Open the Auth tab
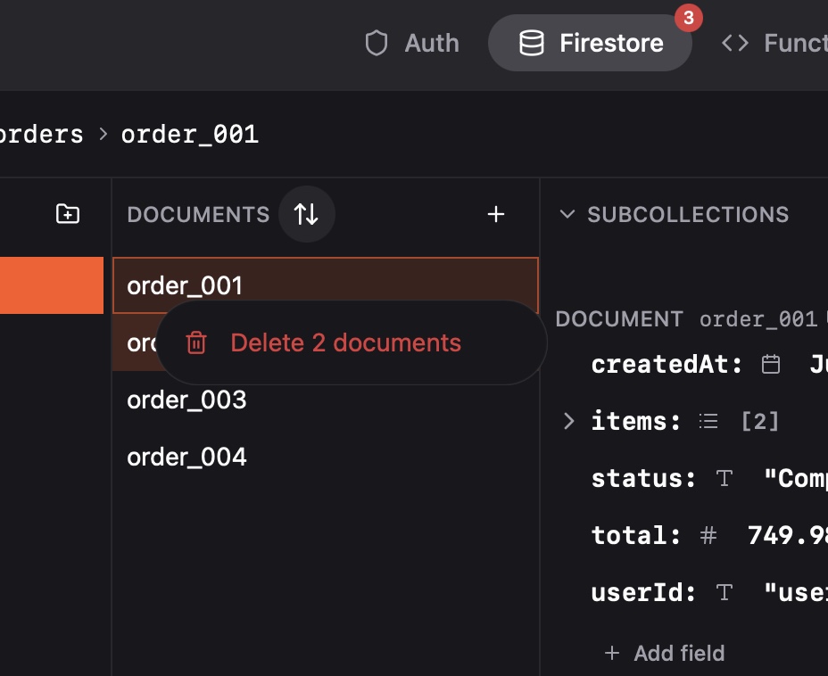828x676 pixels. [412, 44]
